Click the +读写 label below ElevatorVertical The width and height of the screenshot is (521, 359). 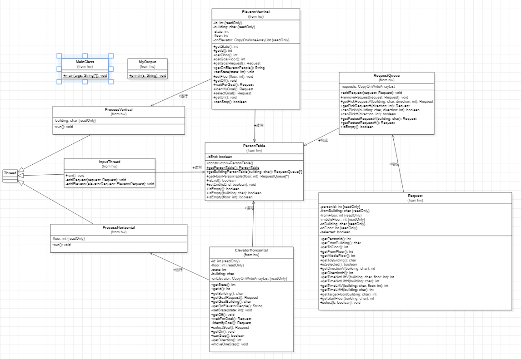pos(259,126)
